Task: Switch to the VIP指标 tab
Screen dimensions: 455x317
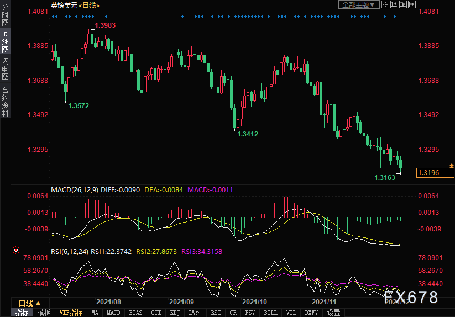Action: pos(71,313)
